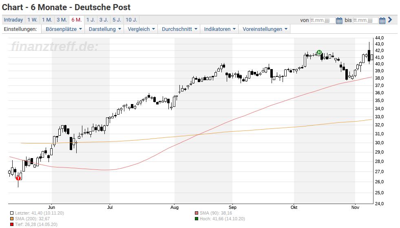
Task: Open the 'bis' date calendar picker
Action: 382,20
